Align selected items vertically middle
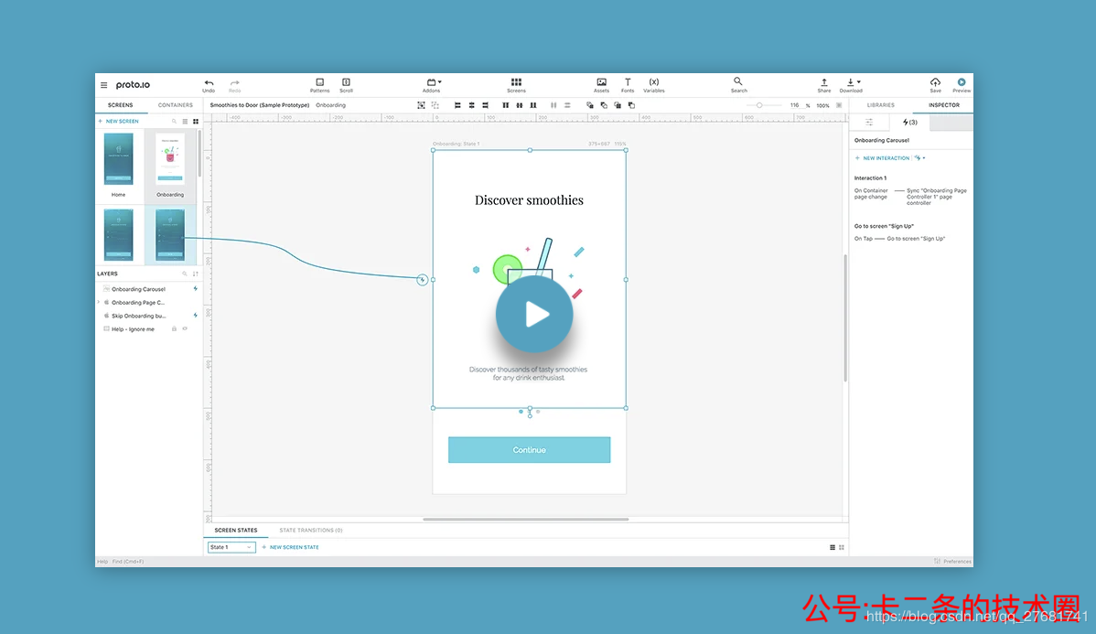The image size is (1096, 634). [520, 105]
